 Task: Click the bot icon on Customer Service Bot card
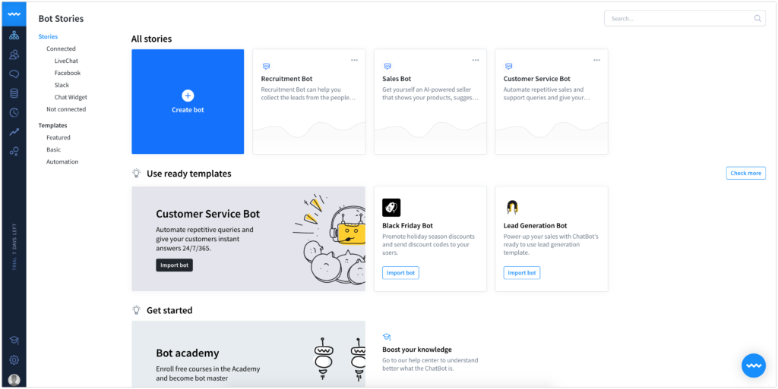(508, 66)
